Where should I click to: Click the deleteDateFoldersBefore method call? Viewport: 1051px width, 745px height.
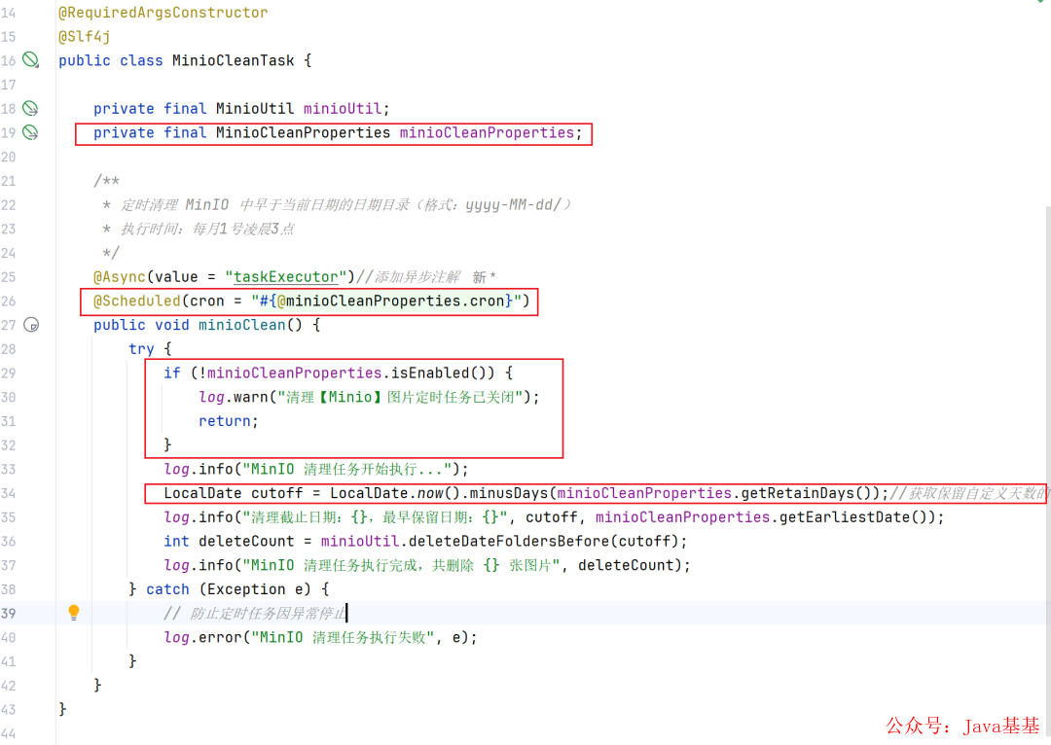click(509, 542)
